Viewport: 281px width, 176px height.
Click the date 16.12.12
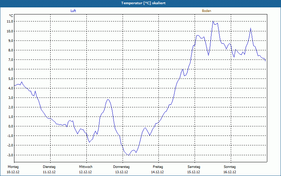tap(230, 172)
